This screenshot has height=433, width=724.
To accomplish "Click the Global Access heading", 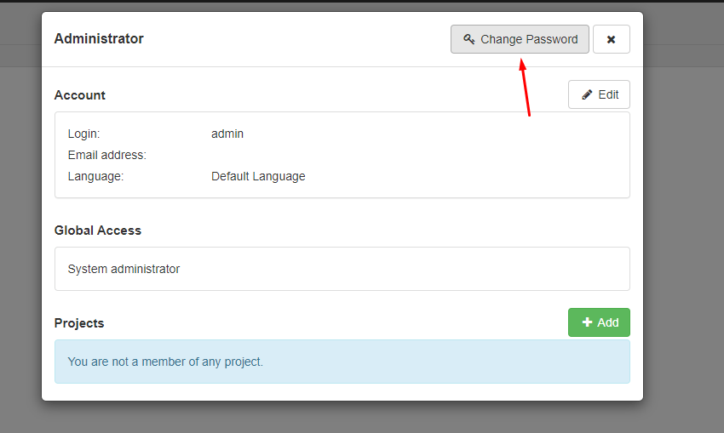I will pos(98,231).
